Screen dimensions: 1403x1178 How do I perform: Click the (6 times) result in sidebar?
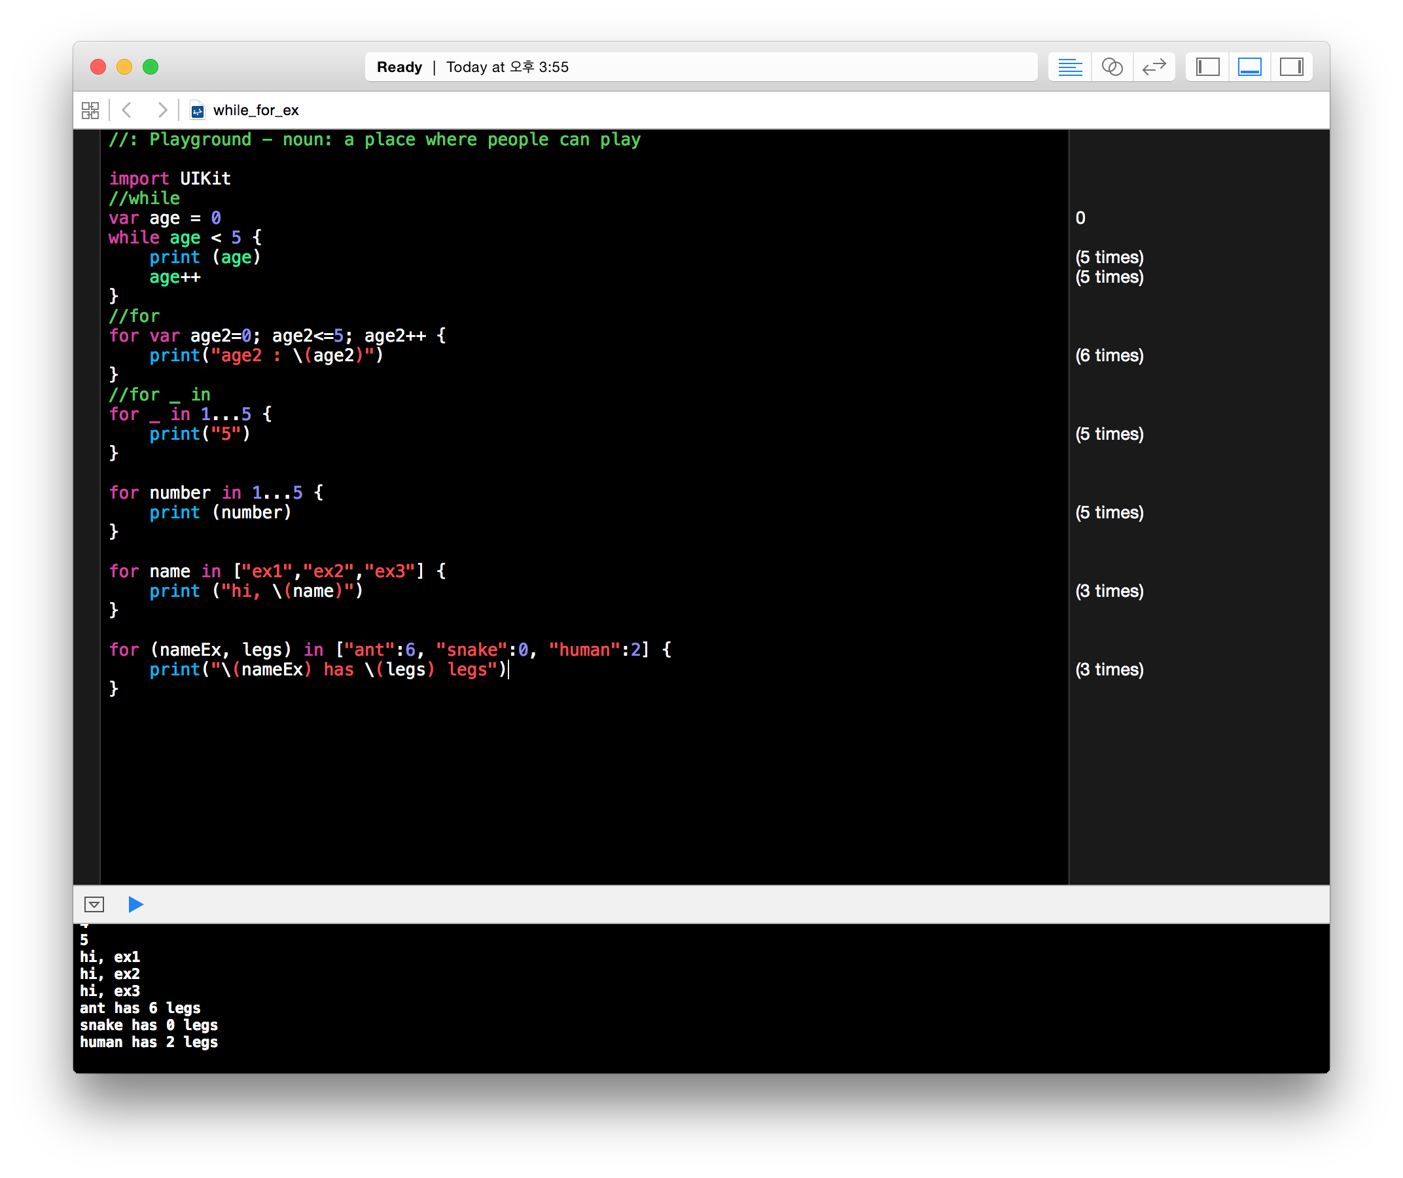(1109, 355)
